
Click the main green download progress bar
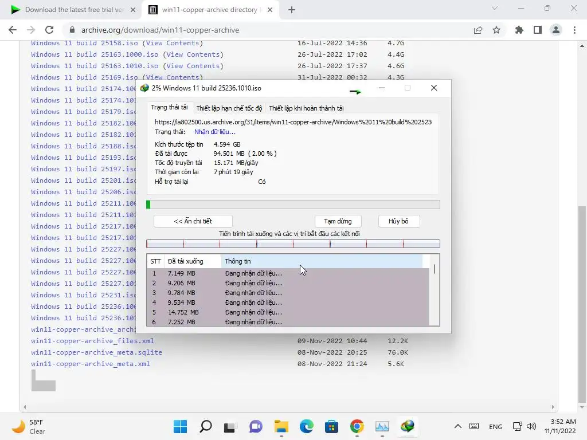point(293,205)
